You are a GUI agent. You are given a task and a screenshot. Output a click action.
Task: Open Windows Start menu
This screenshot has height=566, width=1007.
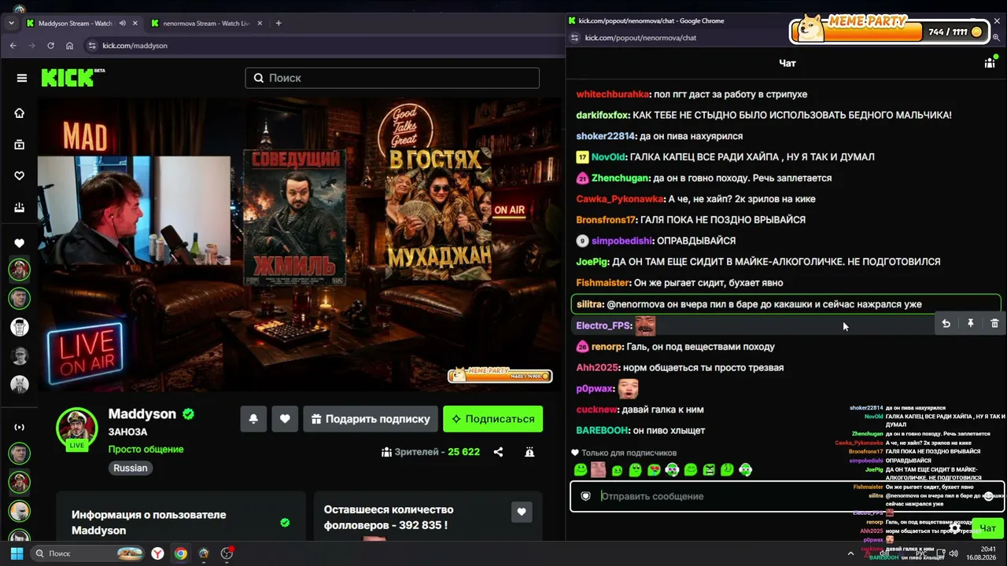pyautogui.click(x=17, y=553)
